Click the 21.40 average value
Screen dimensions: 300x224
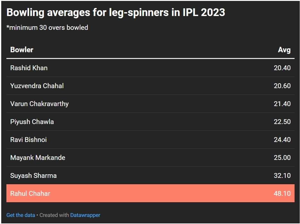pyautogui.click(x=282, y=104)
